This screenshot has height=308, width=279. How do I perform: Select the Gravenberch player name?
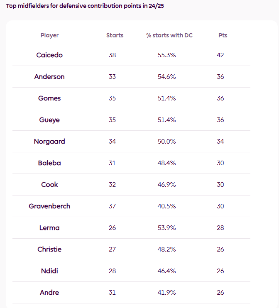point(49,206)
